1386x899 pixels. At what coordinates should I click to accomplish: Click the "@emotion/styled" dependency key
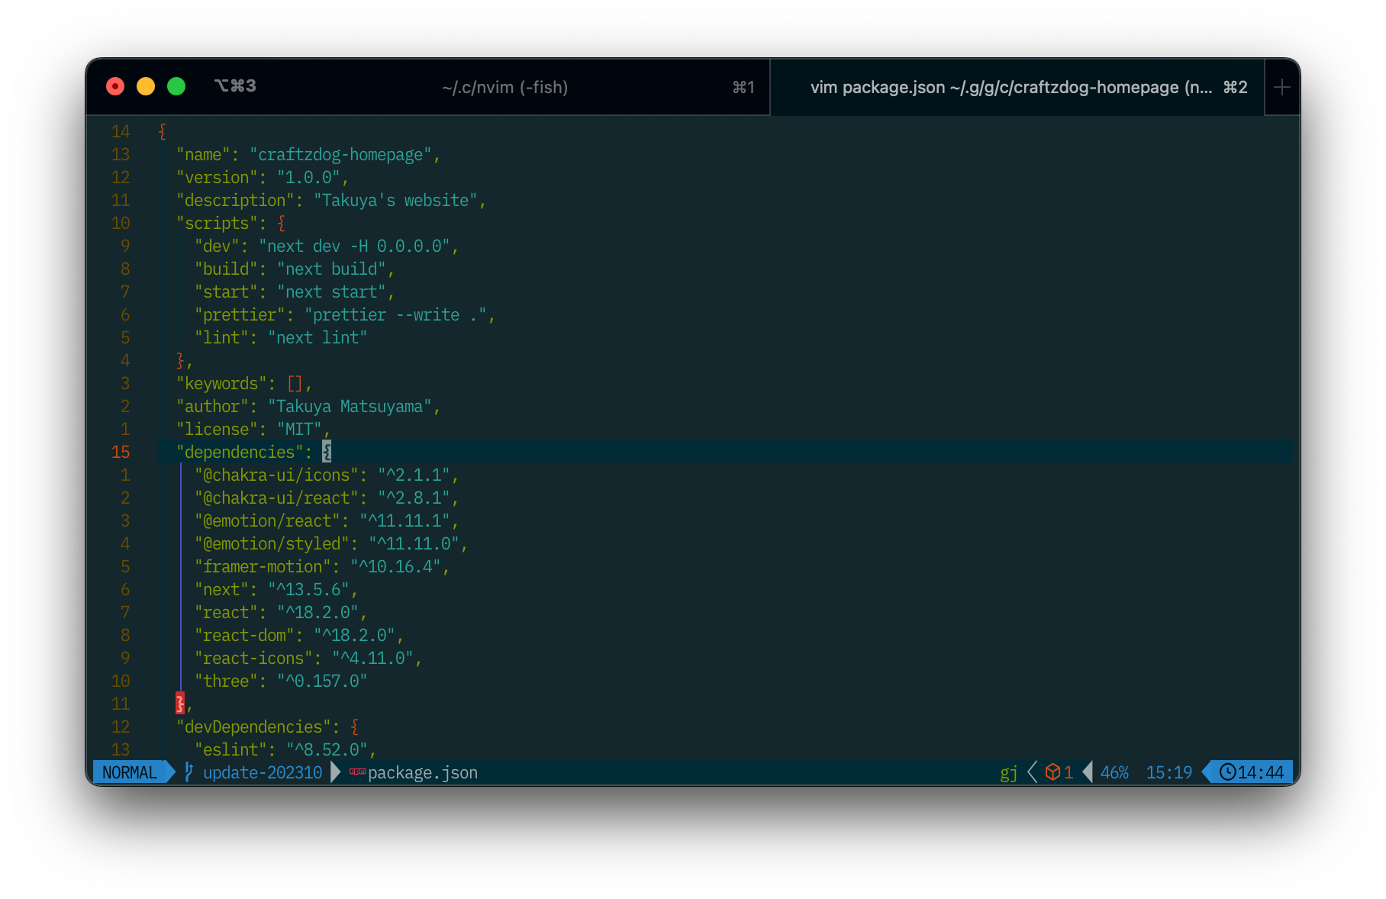272,543
